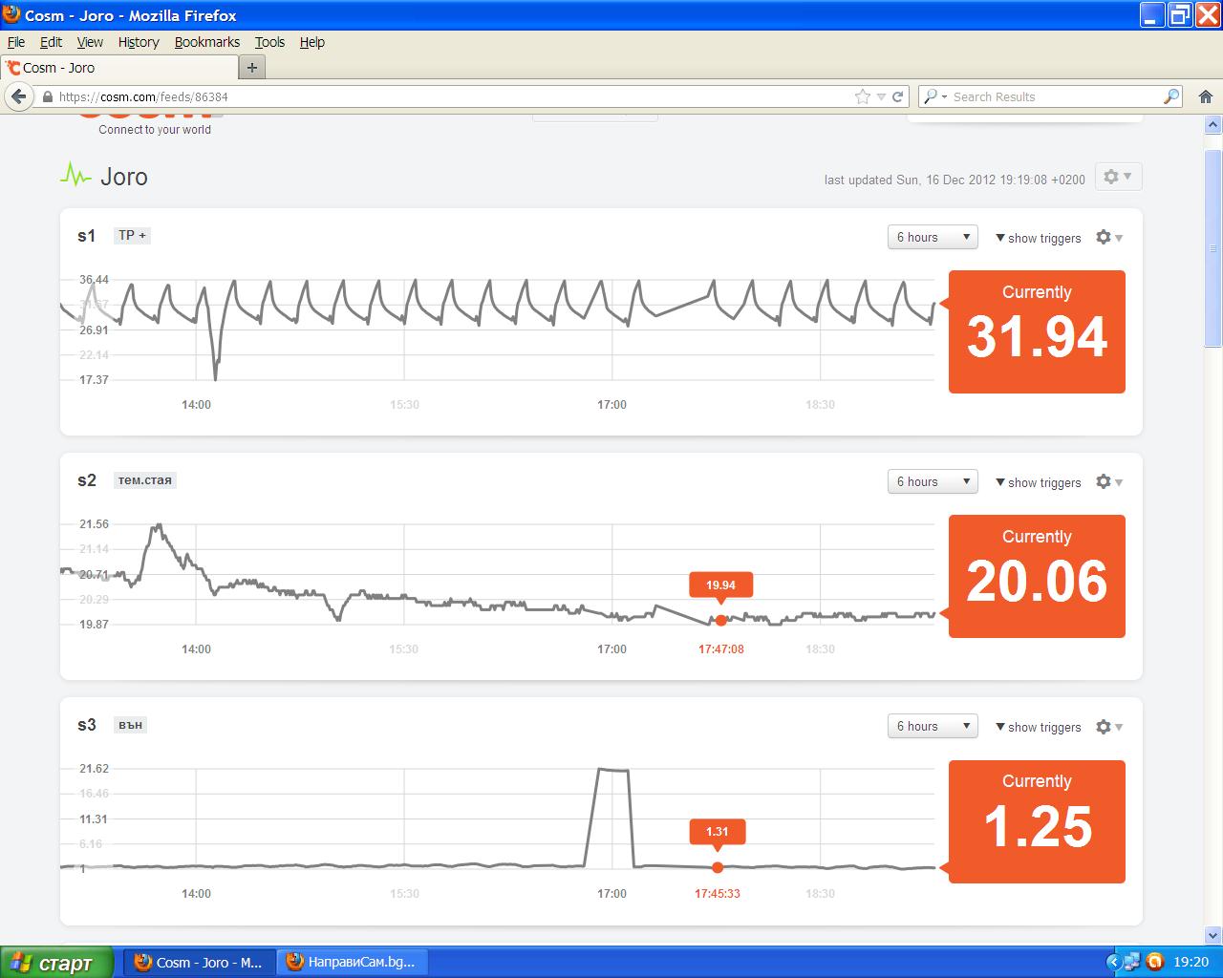Go back using the browser back arrow

(x=18, y=96)
